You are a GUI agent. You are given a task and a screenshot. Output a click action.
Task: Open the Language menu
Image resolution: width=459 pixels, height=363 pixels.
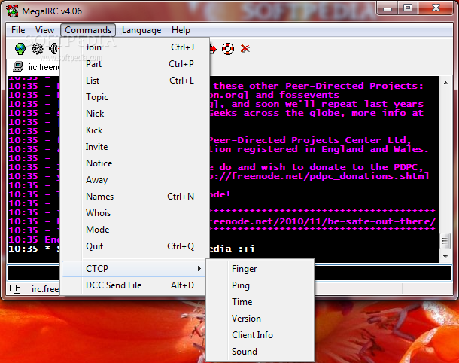tap(141, 30)
